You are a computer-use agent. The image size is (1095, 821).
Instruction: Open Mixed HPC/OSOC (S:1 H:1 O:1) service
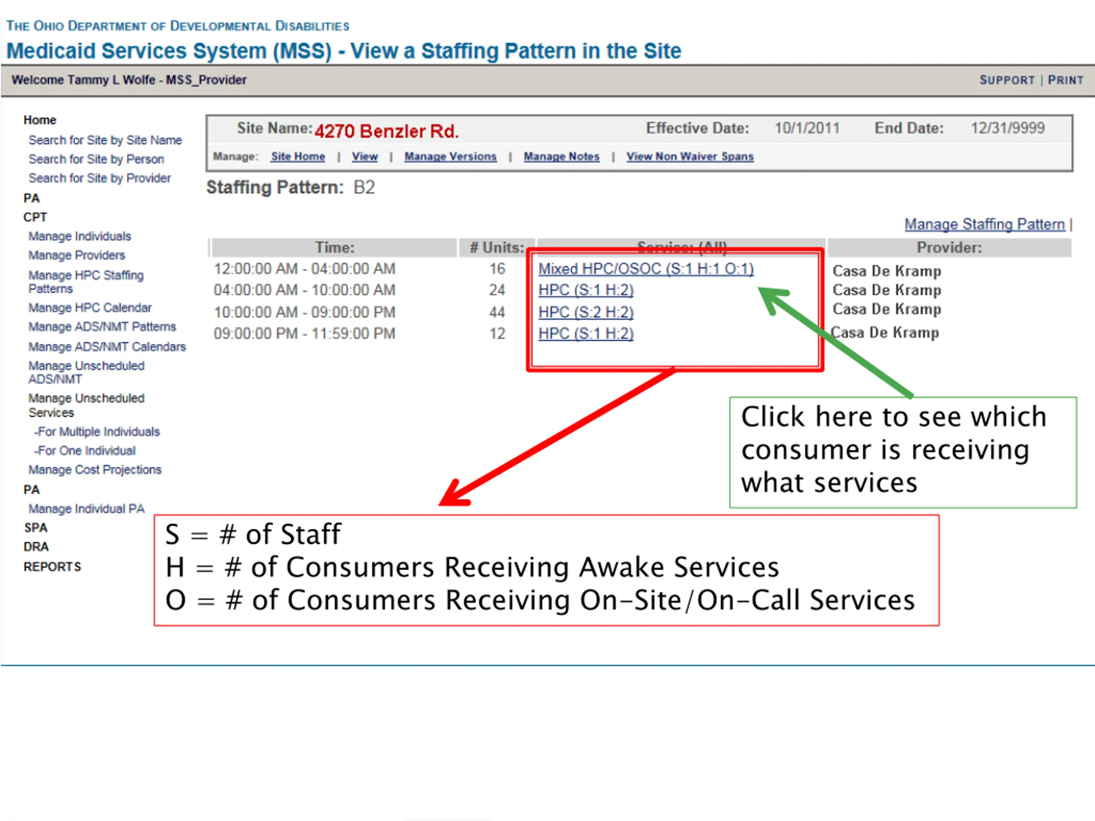click(646, 269)
